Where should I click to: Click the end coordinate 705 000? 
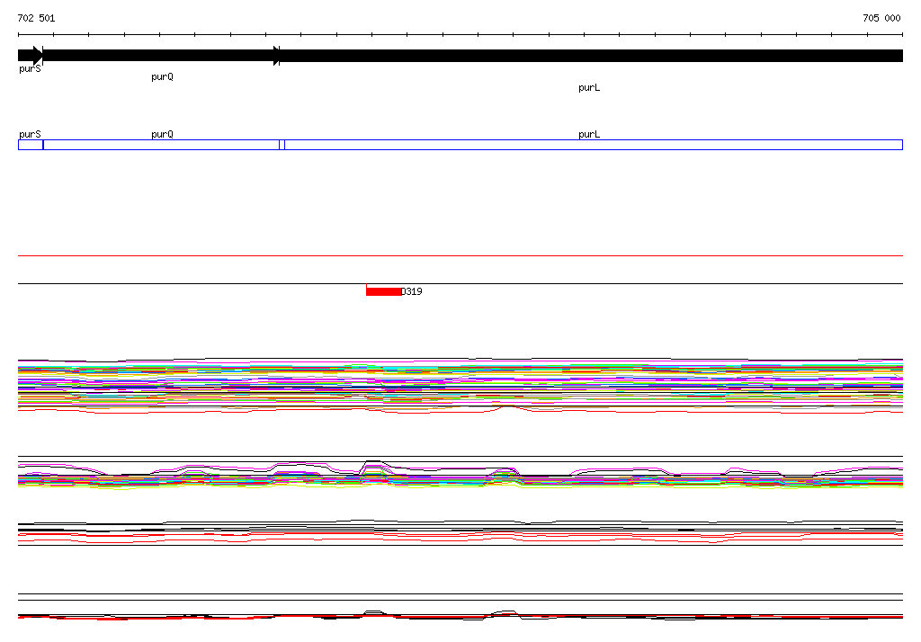[881, 18]
